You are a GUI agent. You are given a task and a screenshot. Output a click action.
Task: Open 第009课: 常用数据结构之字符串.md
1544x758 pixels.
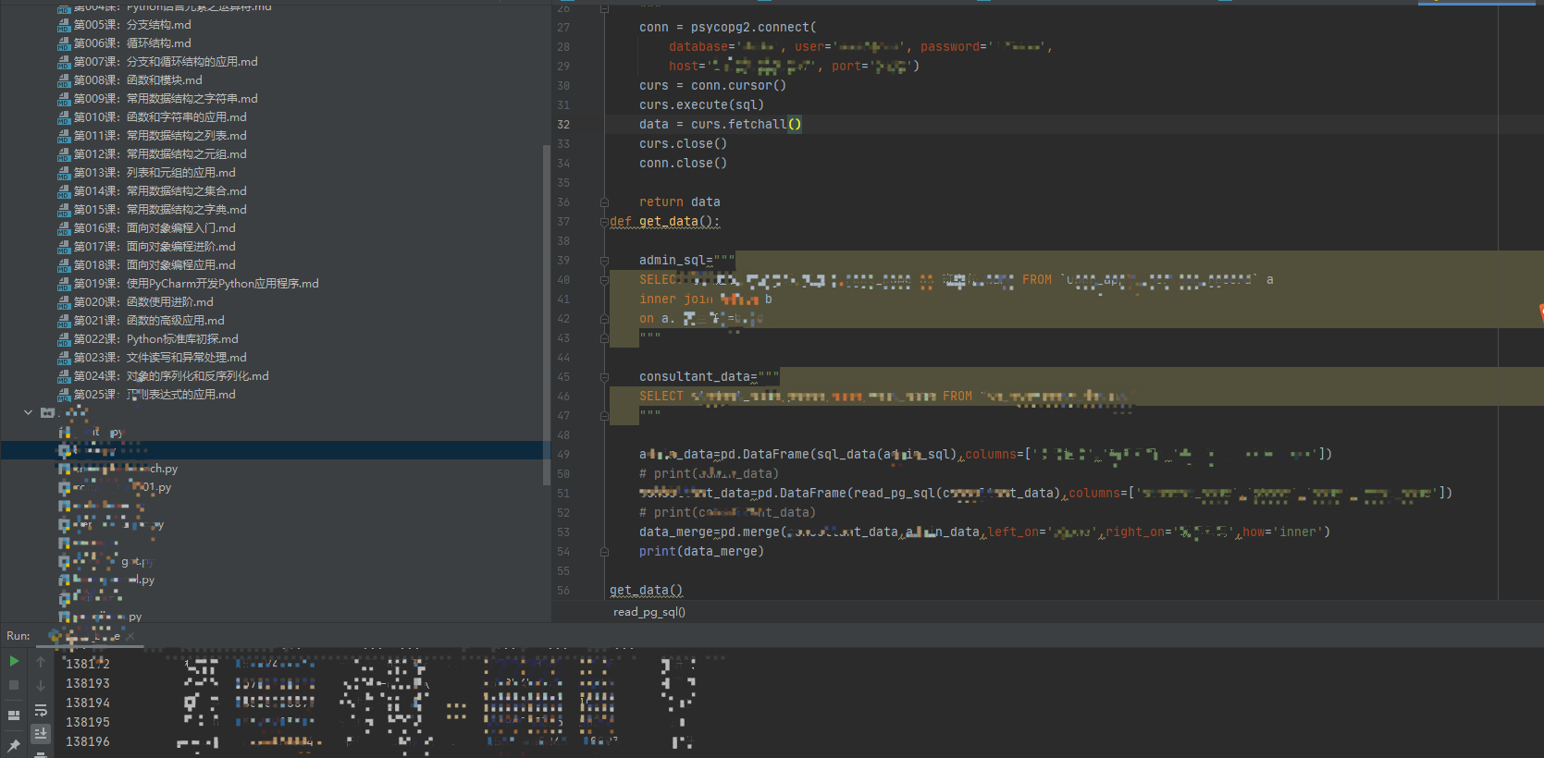tap(166, 99)
